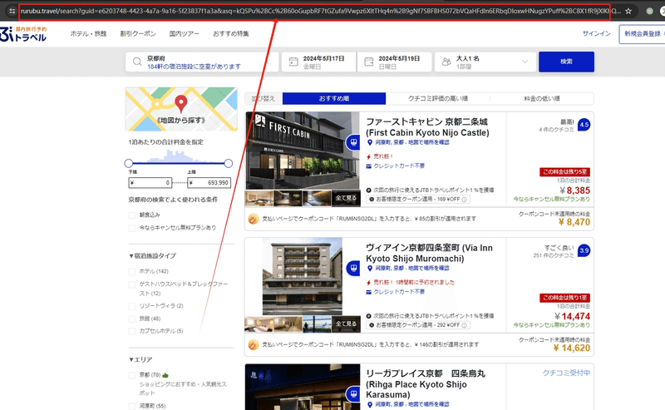
Task: Check 旅館 (48) filter
Action: click(x=132, y=319)
